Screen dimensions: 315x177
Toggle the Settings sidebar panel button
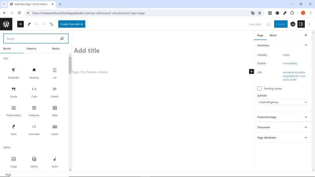[x=301, y=24]
